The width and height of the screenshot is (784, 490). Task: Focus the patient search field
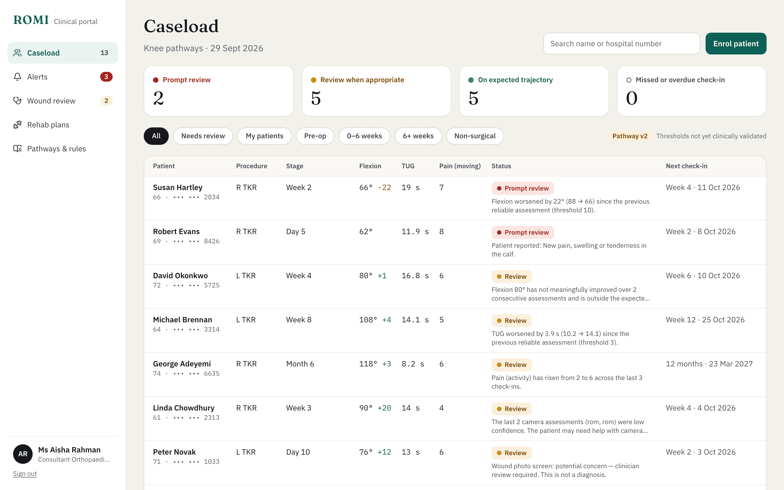click(x=621, y=44)
